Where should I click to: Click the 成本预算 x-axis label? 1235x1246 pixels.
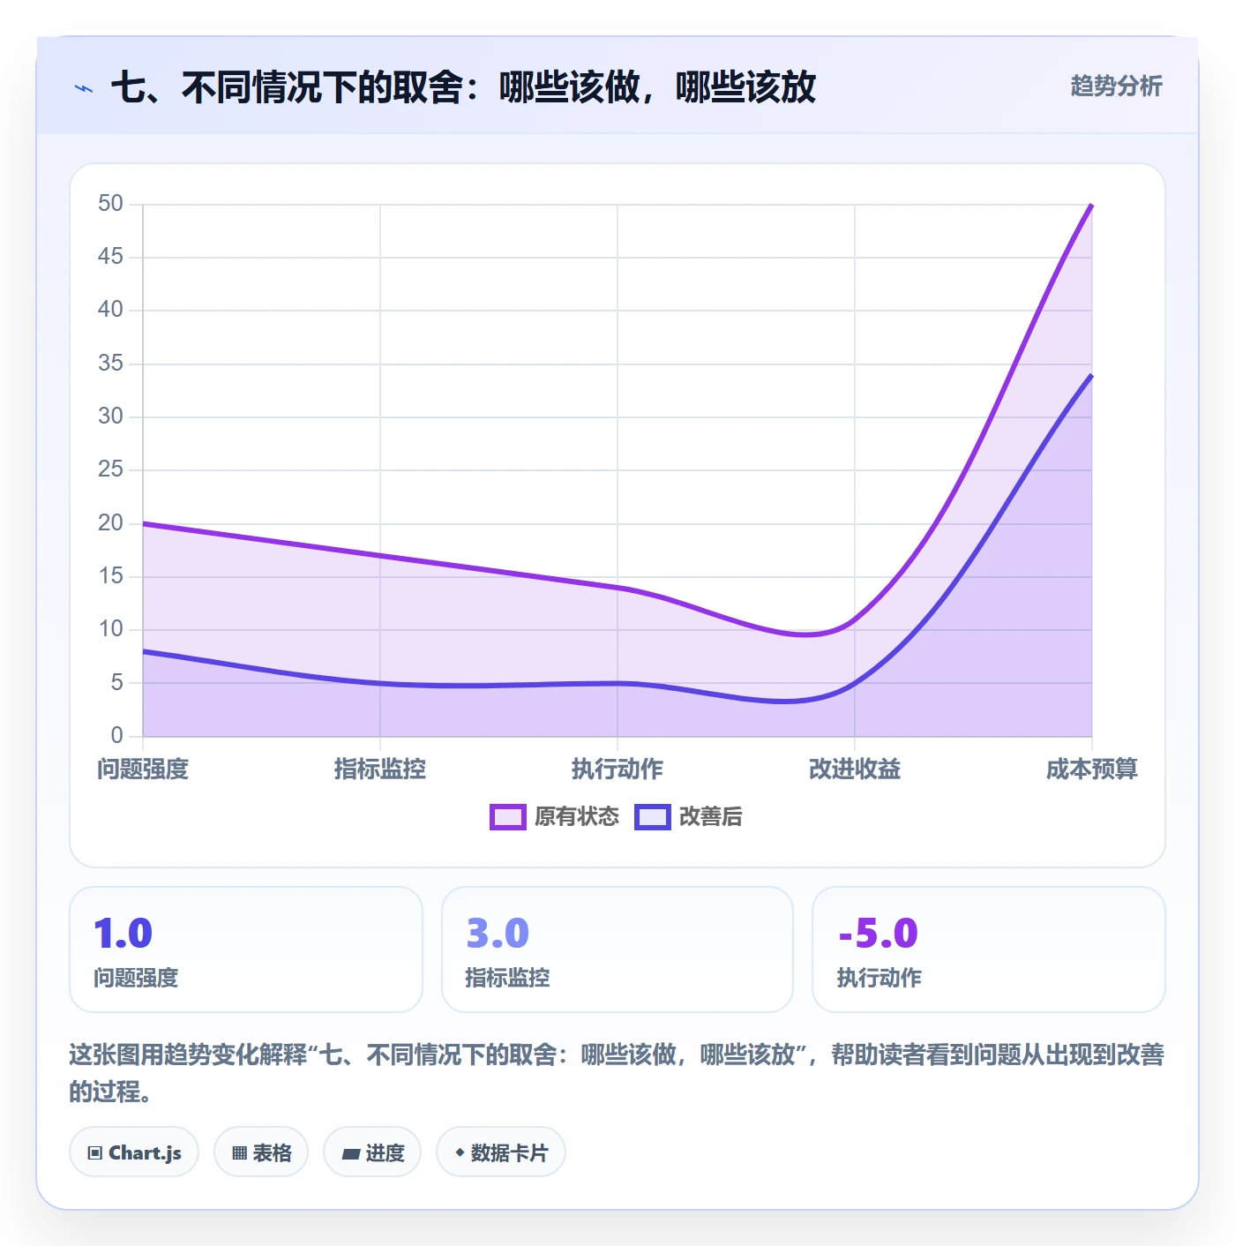pos(1092,769)
